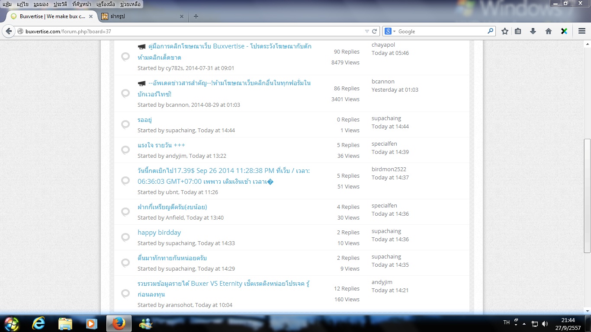Click the '12 Replies' count
The height and width of the screenshot is (332, 591).
coord(347,288)
